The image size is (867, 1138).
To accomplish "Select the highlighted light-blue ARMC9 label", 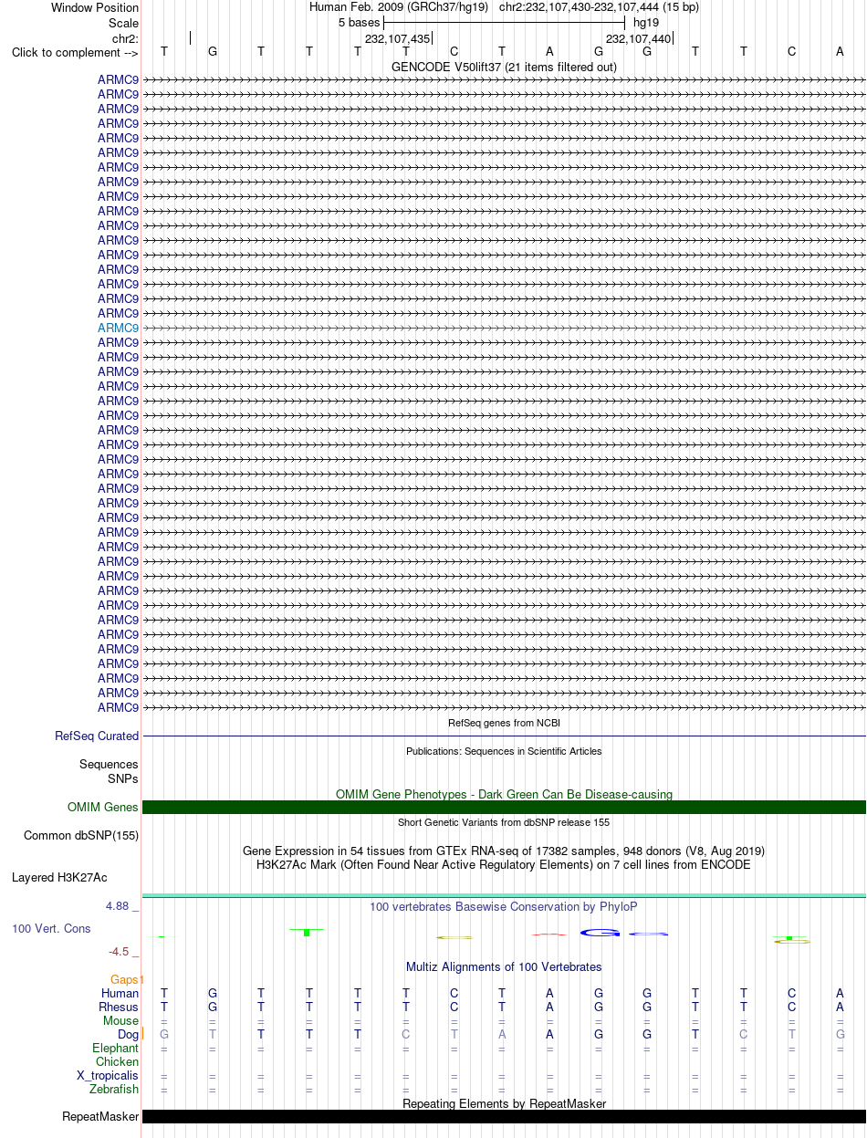I will 119,328.
